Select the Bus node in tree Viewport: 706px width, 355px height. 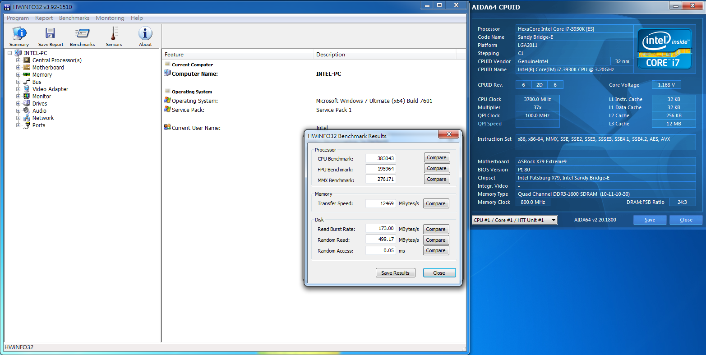point(37,82)
